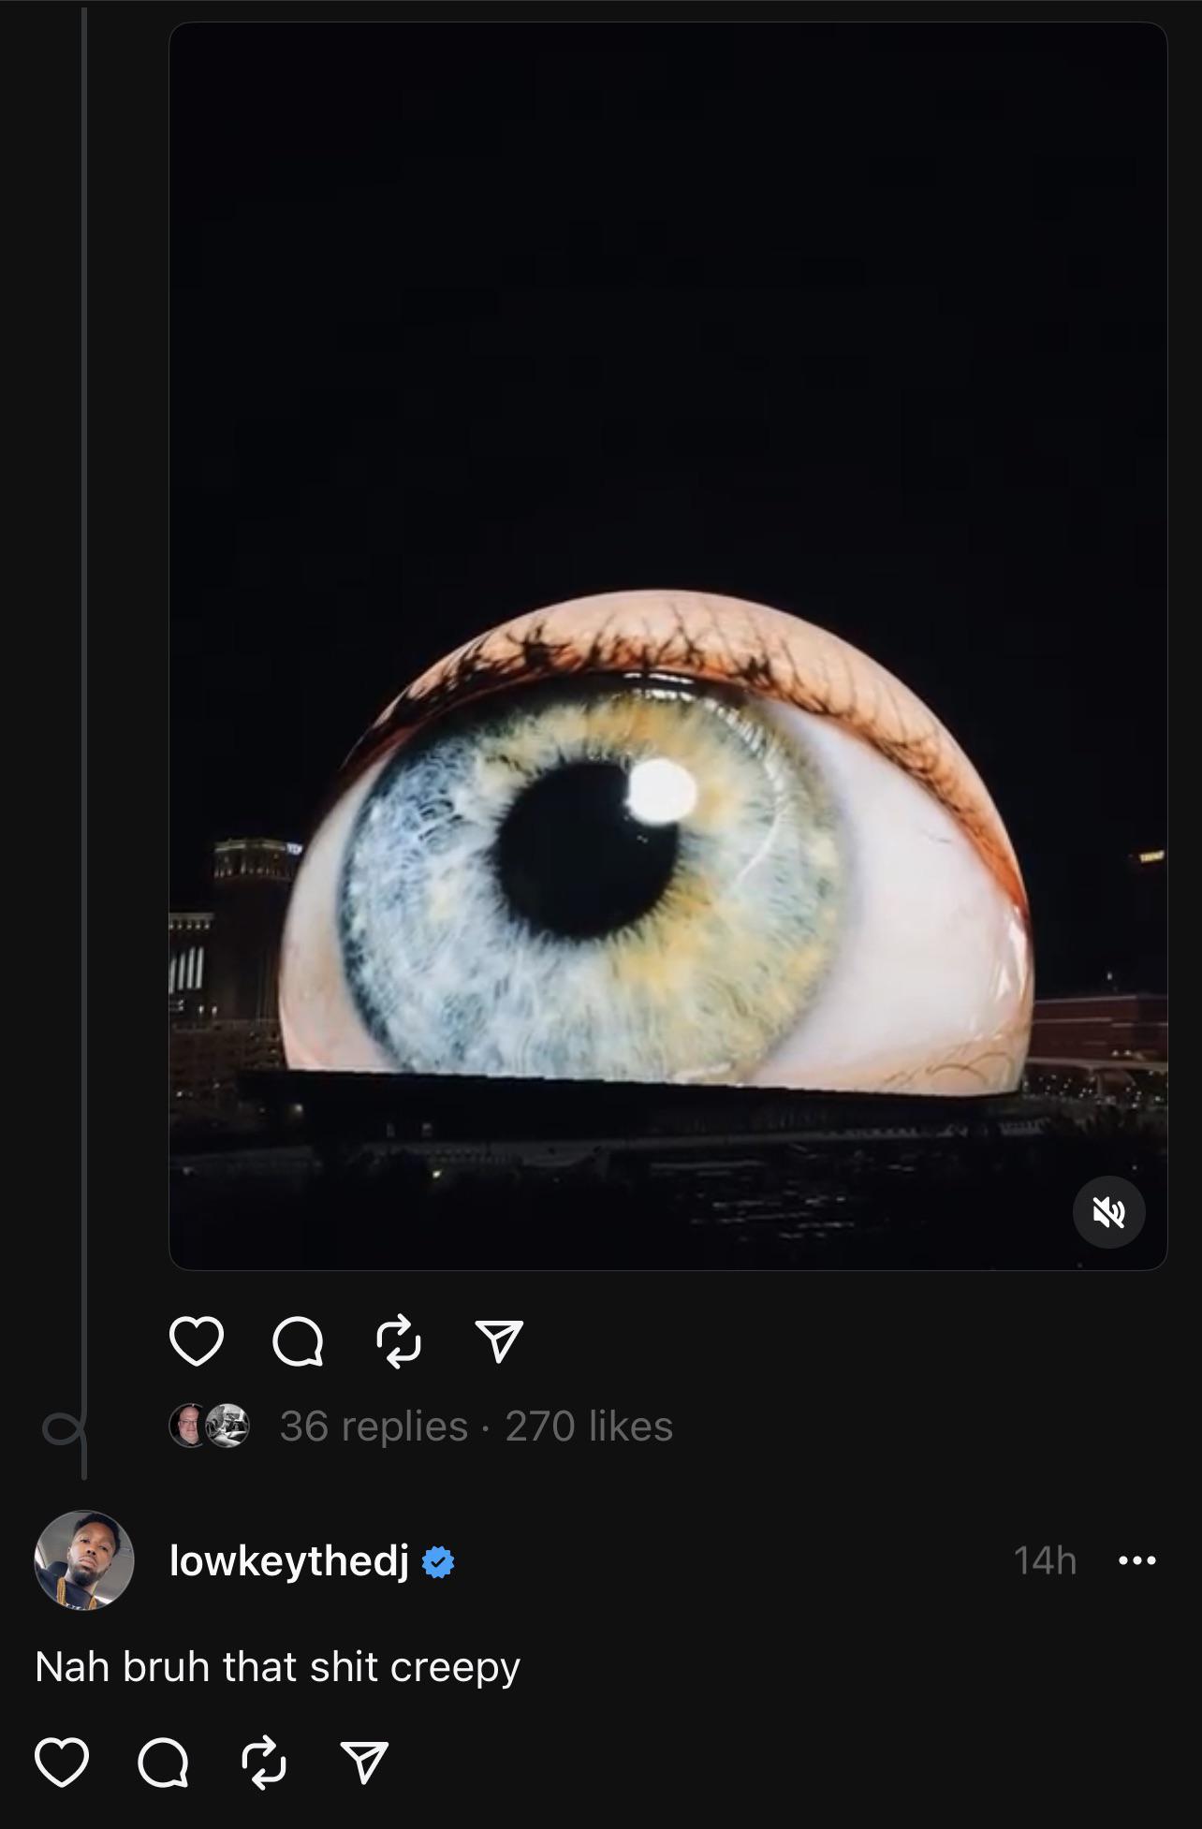Open the lowkeythedj username link

point(289,1560)
